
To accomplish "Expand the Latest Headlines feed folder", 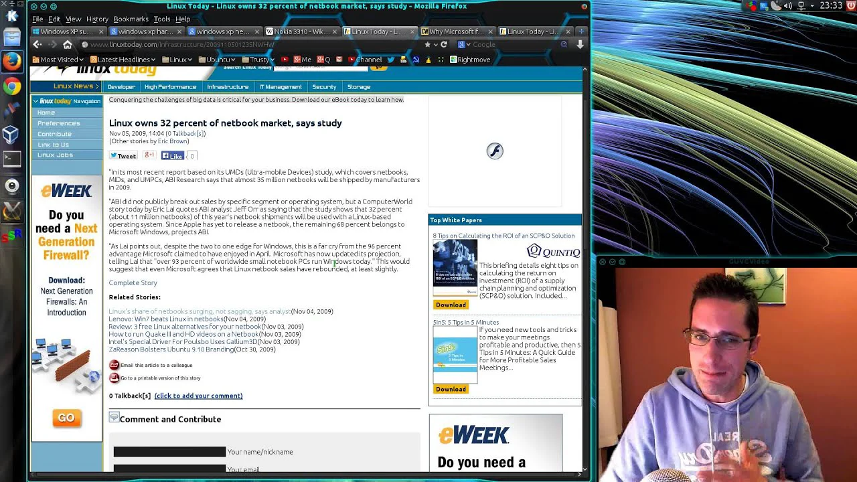I will (x=121, y=60).
